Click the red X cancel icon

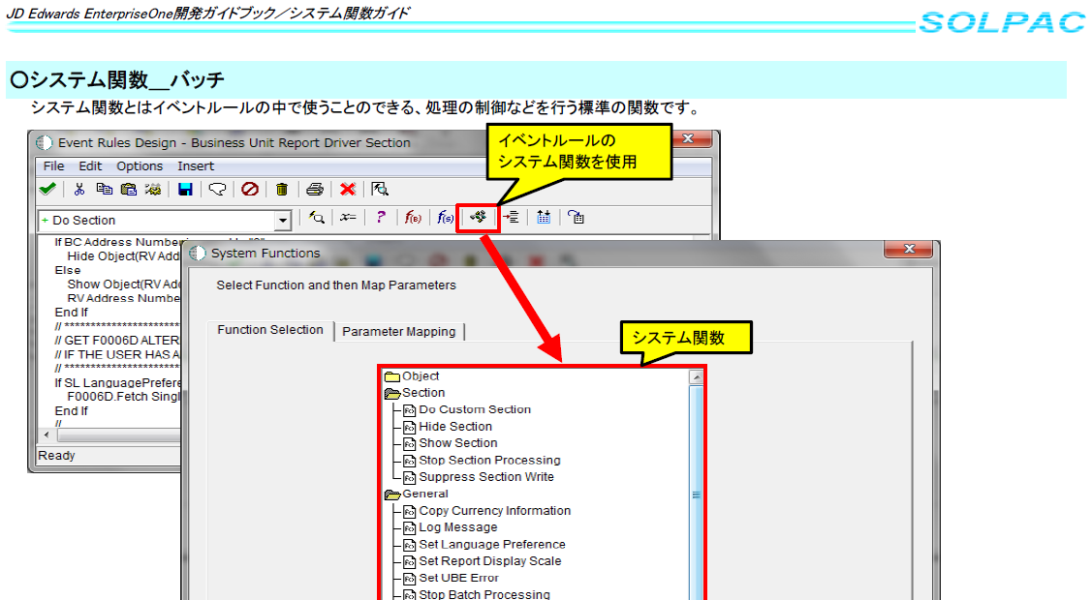[348, 189]
